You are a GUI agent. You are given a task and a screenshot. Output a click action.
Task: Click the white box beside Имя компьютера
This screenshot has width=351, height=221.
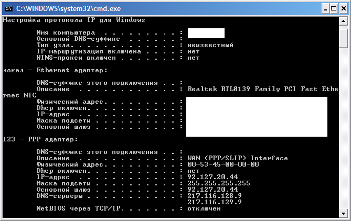point(206,34)
